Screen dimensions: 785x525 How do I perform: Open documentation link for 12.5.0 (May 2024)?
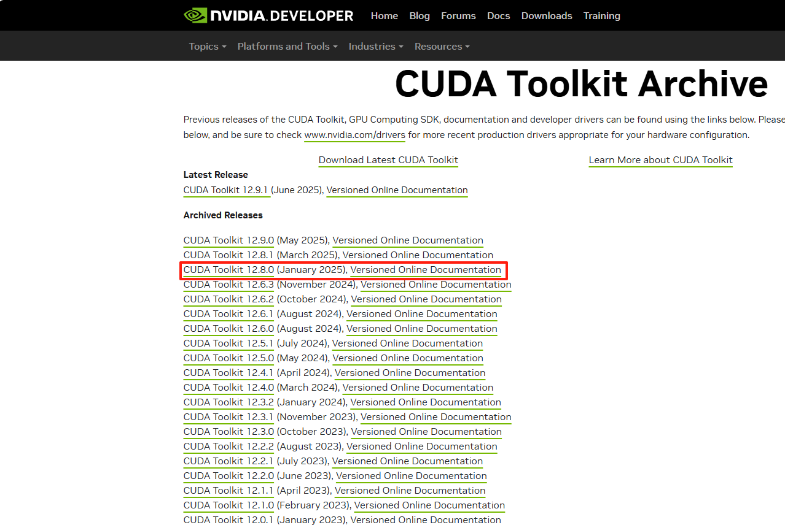point(408,358)
